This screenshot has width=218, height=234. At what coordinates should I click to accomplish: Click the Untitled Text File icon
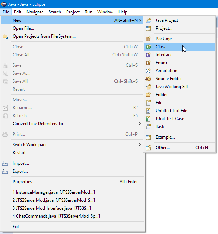click(148, 111)
